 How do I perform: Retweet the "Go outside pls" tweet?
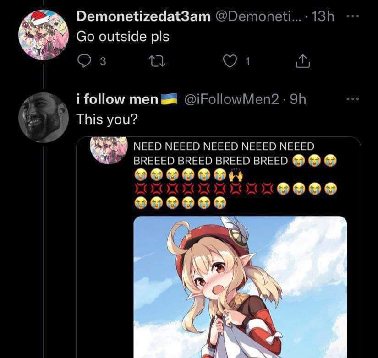pos(158,62)
